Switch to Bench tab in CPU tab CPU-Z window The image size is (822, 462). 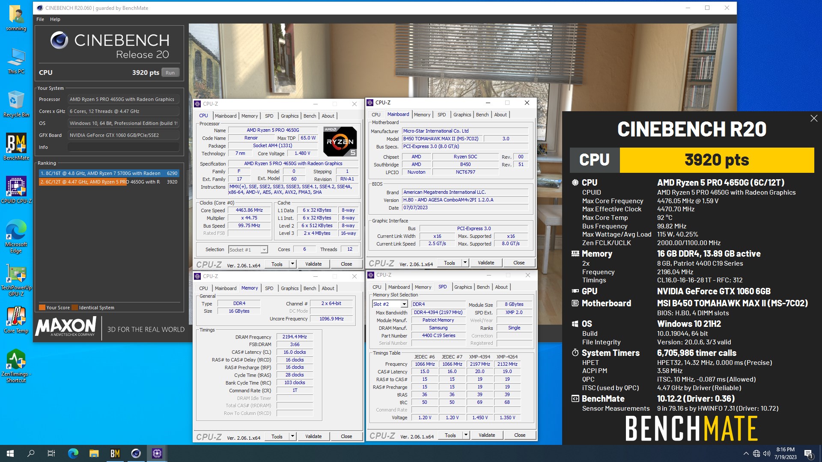click(x=310, y=116)
